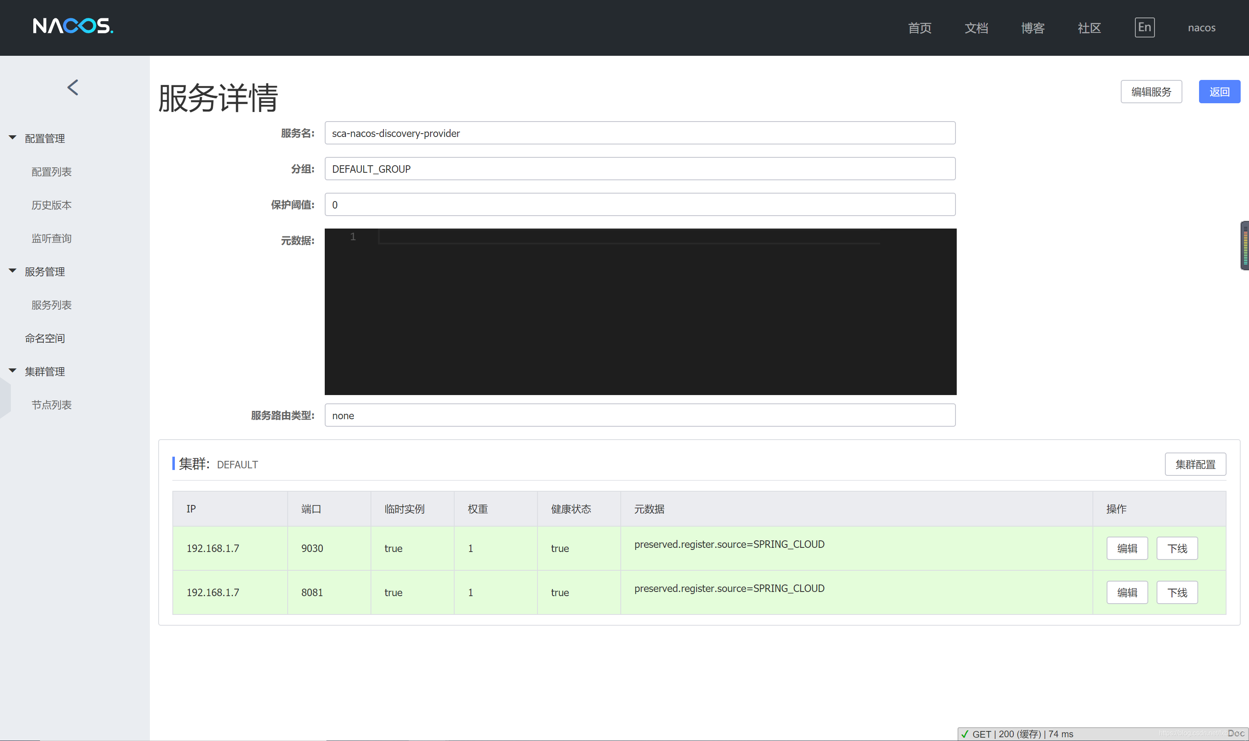
Task: Collapse the 配置管理 menu group
Action: pyautogui.click(x=13, y=138)
